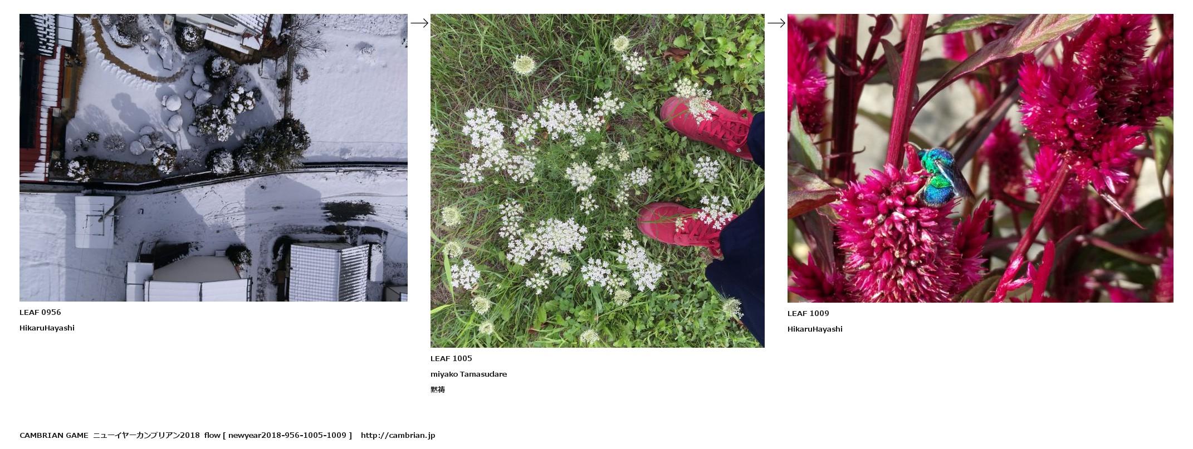Open the snowy aerial rooftop photo
The height and width of the screenshot is (449, 1193).
[x=213, y=157]
